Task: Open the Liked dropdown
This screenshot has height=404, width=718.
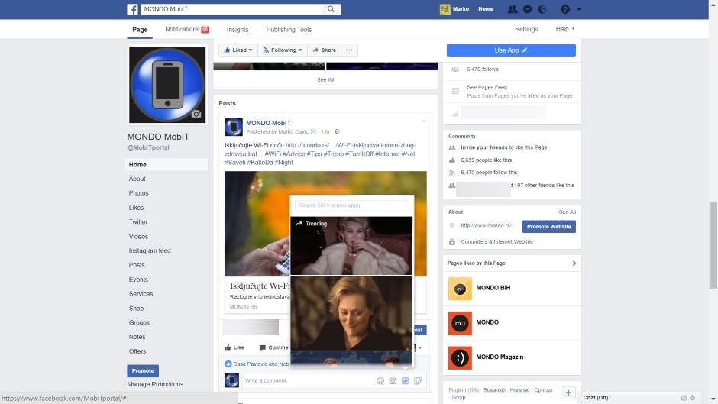Action: pos(238,50)
